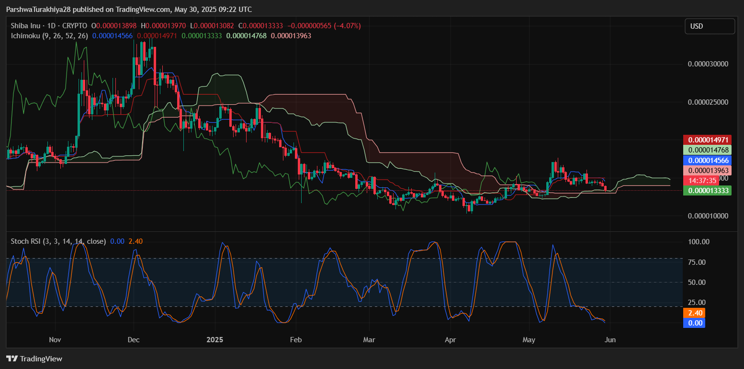
Task: Click the Jun marker on time axis
Action: (x=610, y=340)
